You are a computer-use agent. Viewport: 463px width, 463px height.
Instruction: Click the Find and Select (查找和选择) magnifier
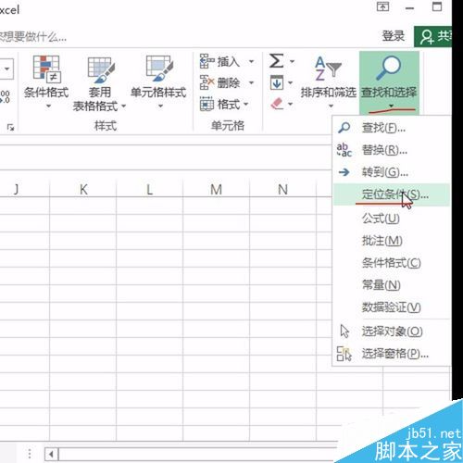pos(389,68)
